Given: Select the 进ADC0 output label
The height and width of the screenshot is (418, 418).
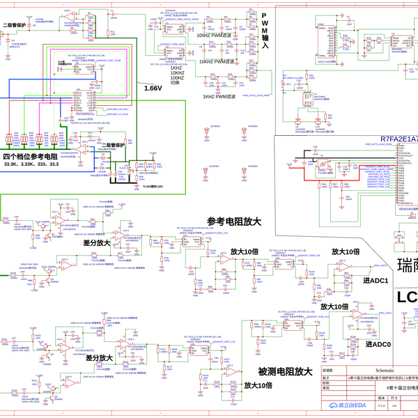Looking at the screenshot, I should coord(378,344).
